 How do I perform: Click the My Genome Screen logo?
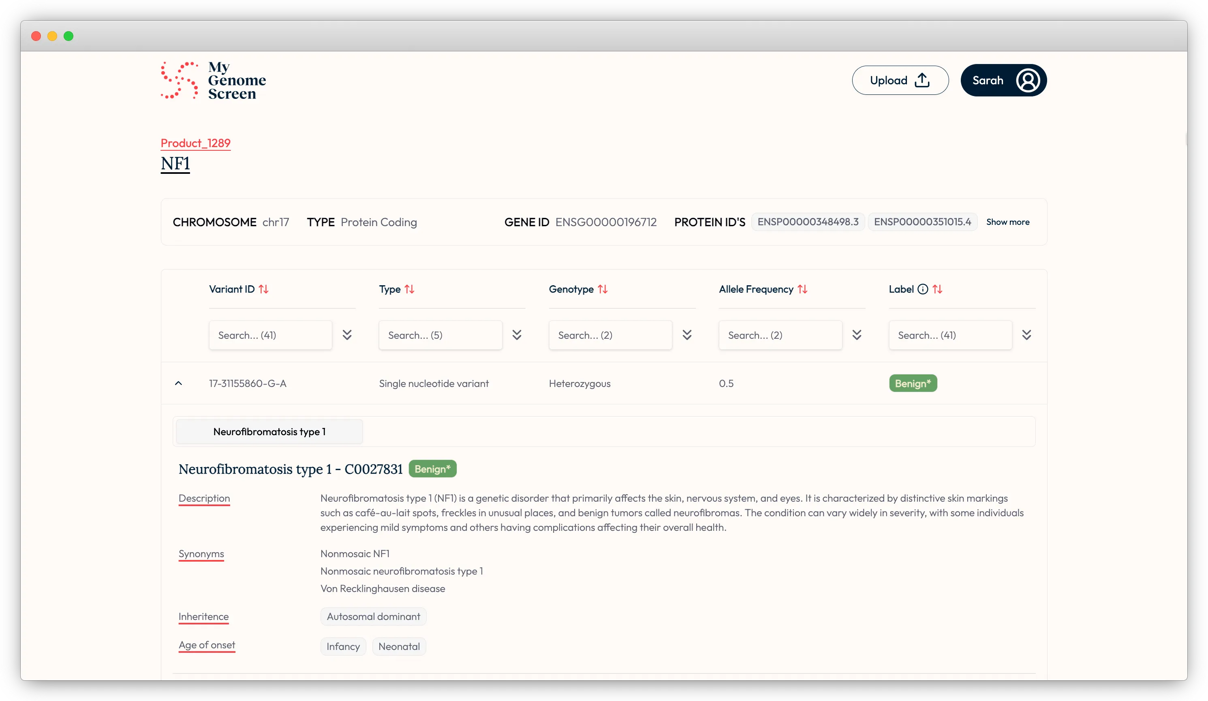pos(213,80)
